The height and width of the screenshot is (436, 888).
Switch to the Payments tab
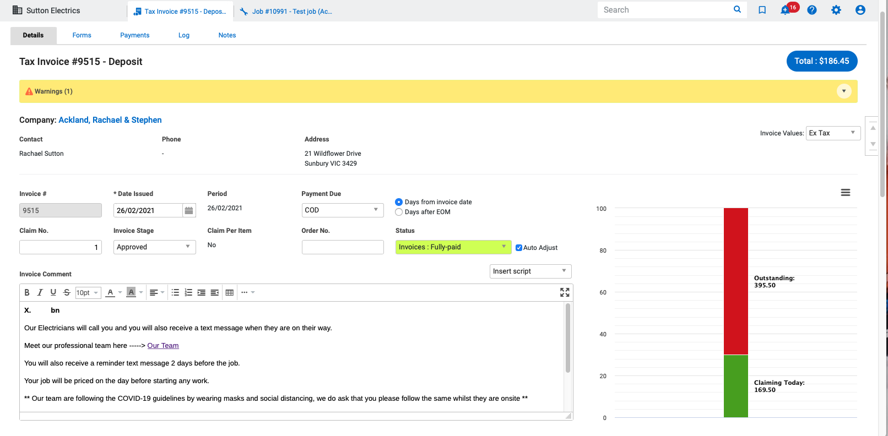click(134, 35)
